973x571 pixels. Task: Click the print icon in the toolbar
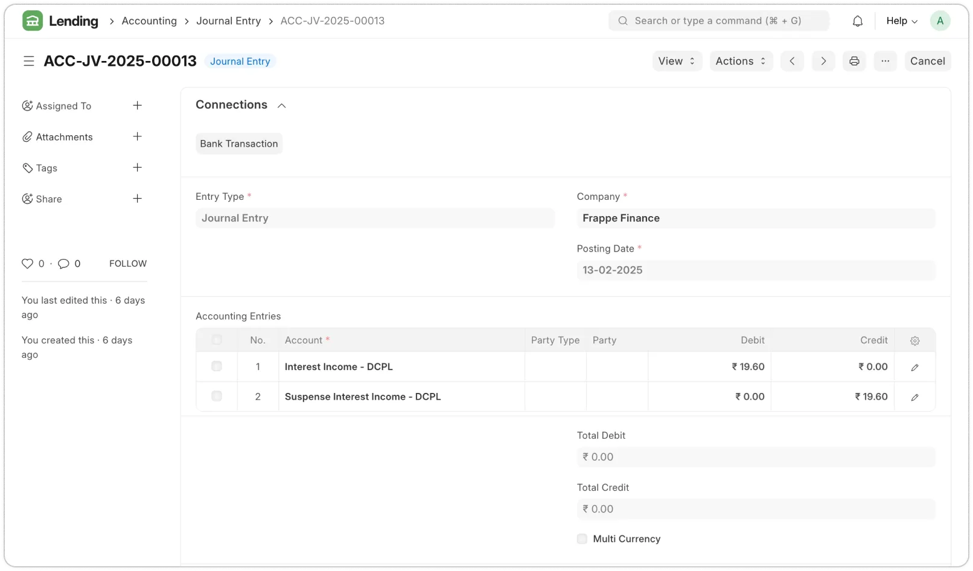point(854,61)
